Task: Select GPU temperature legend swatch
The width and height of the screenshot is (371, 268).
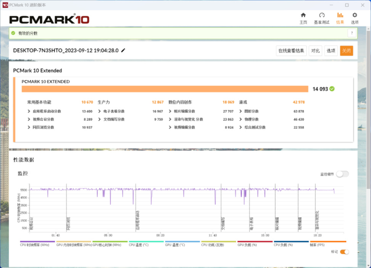Action: pyautogui.click(x=182, y=242)
